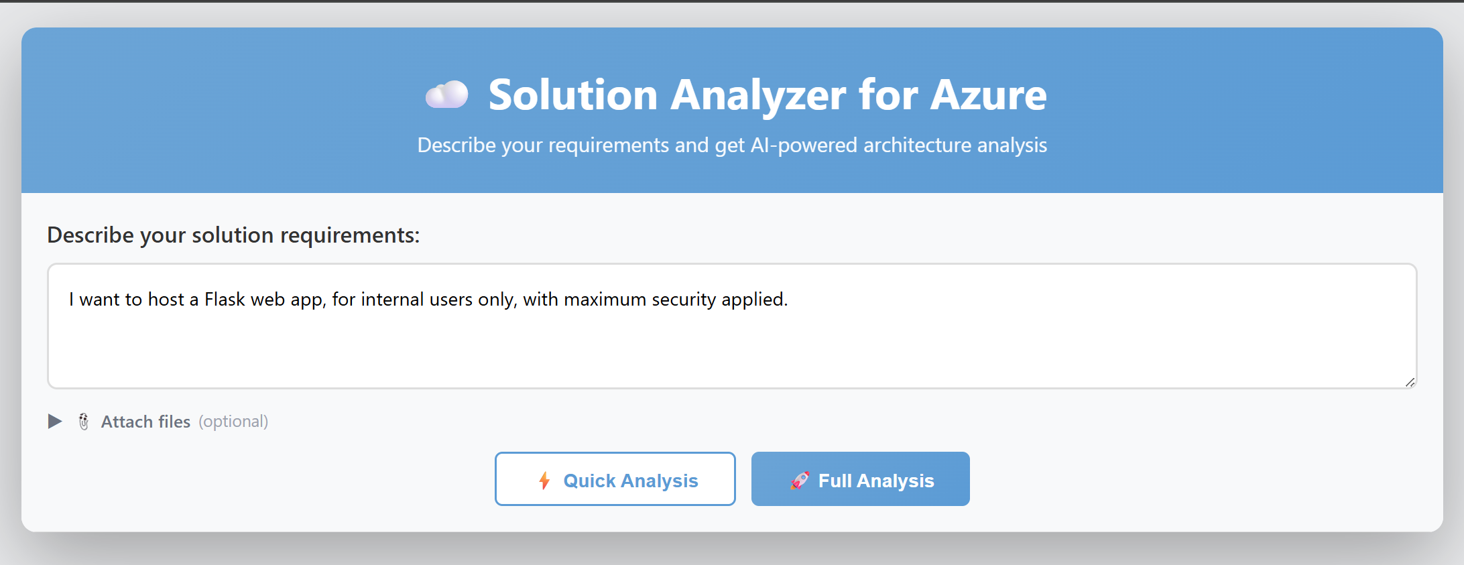This screenshot has height=565, width=1464.
Task: Expand the Attach files disclosure triangle
Action: click(55, 422)
